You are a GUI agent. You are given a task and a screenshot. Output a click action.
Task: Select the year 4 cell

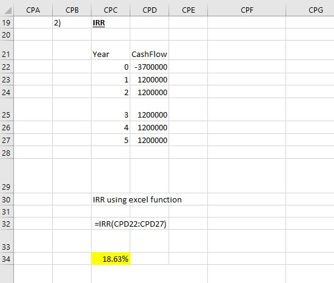tap(110, 127)
